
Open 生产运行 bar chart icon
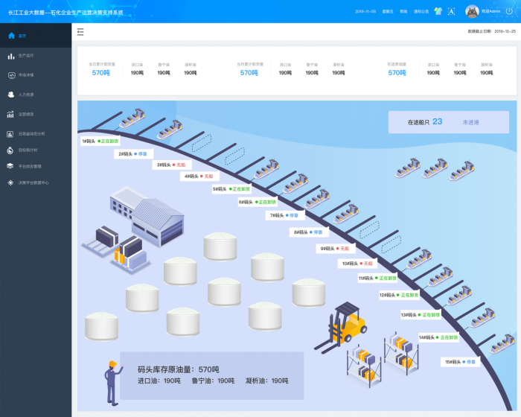(11, 56)
